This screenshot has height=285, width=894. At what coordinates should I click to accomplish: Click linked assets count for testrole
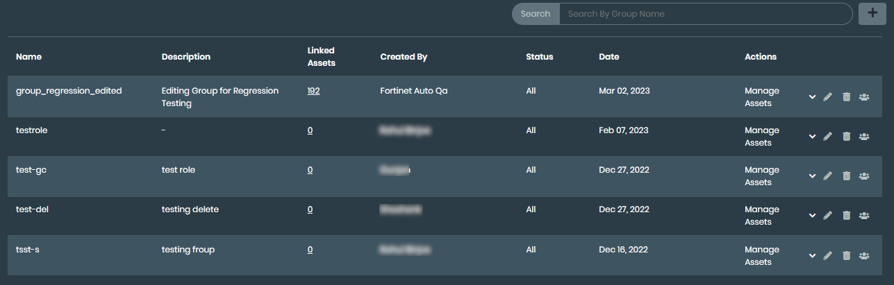coord(310,130)
